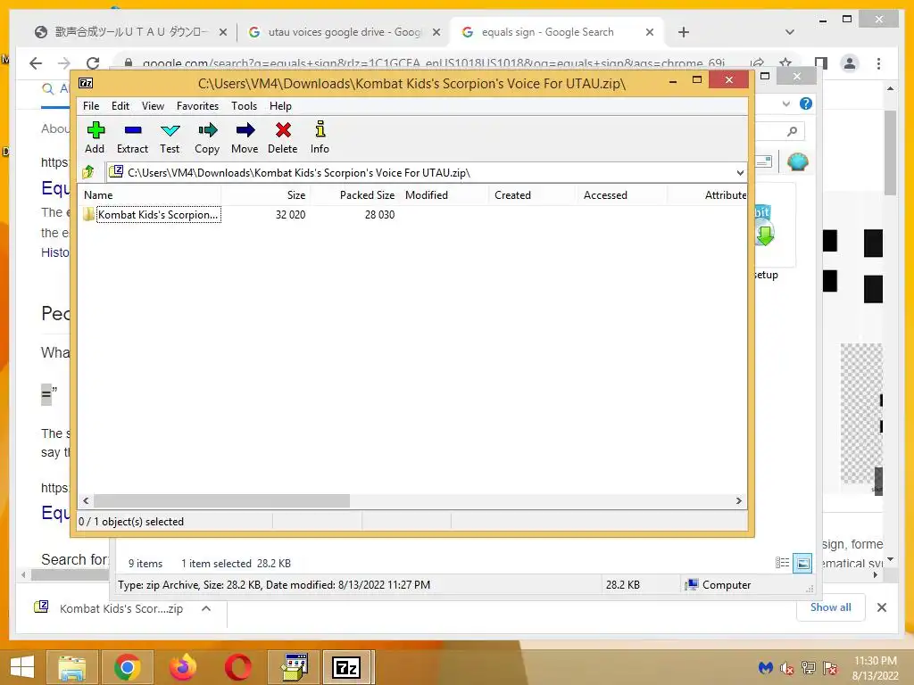914x685 pixels.
Task: Close the utau voices google drive tab
Action: [436, 32]
